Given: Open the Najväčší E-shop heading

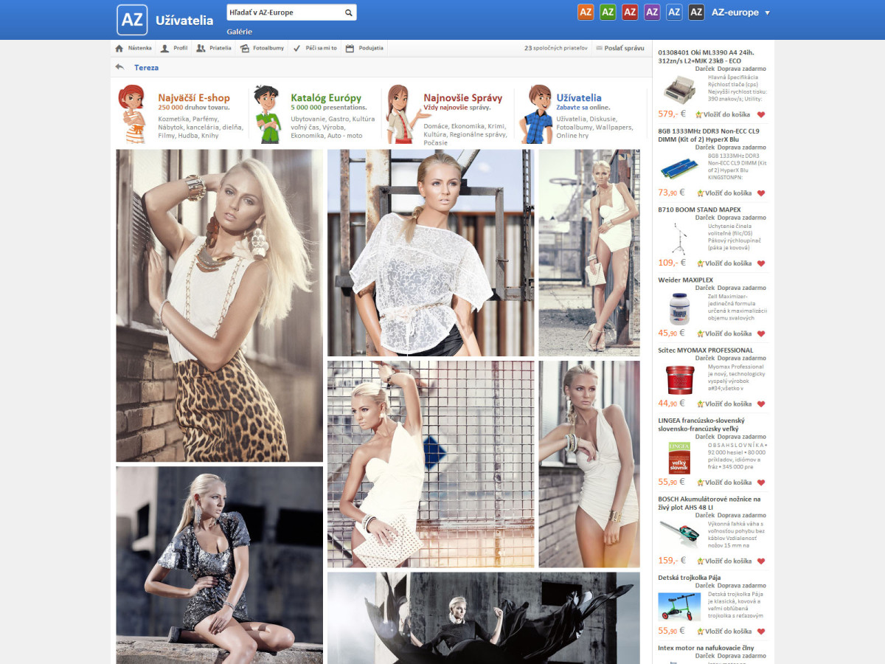Looking at the screenshot, I should 194,97.
